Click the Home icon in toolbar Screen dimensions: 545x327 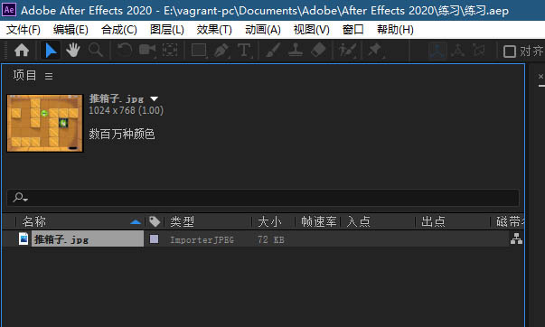point(22,51)
